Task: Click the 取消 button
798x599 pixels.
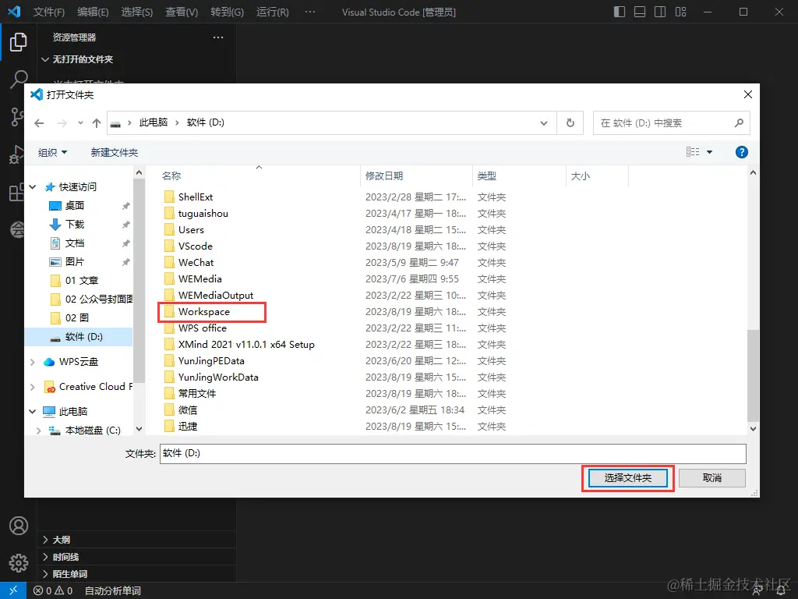Action: (712, 478)
